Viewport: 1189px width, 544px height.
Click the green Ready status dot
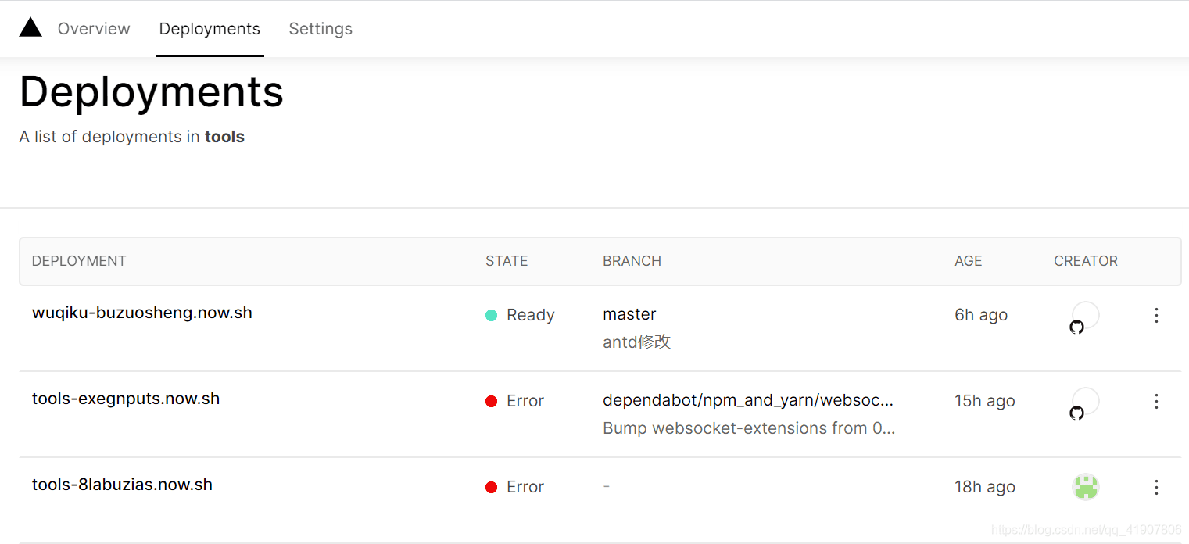(492, 315)
